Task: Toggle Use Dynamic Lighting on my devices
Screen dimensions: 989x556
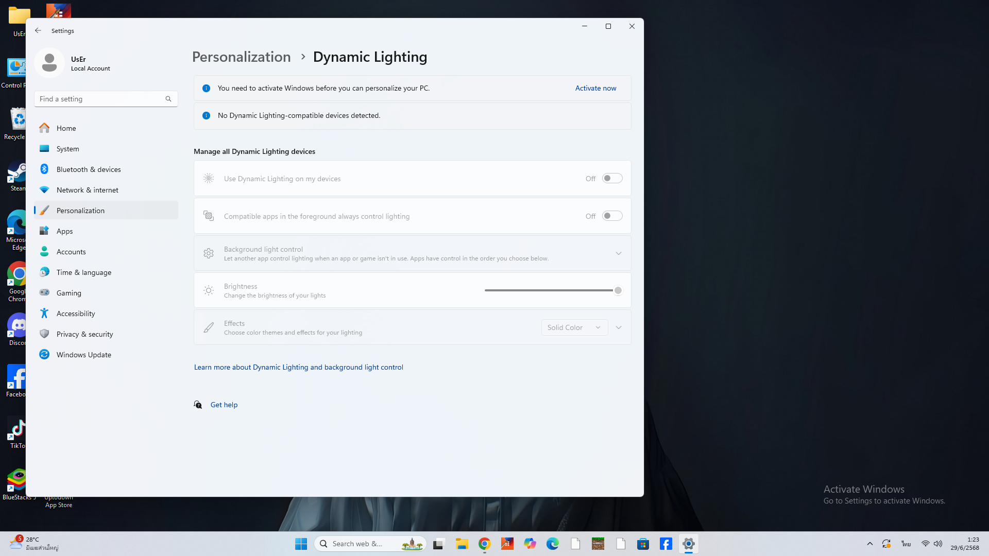Action: click(x=612, y=178)
